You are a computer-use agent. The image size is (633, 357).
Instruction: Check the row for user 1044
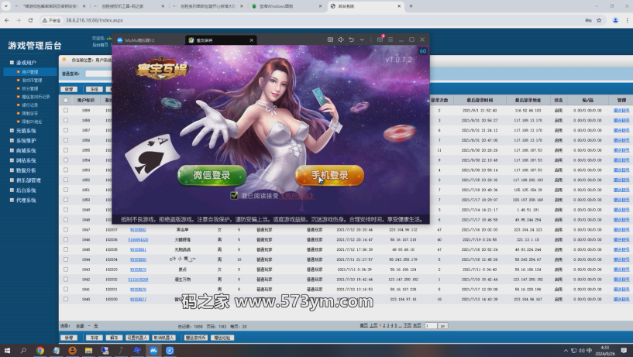[66, 259]
